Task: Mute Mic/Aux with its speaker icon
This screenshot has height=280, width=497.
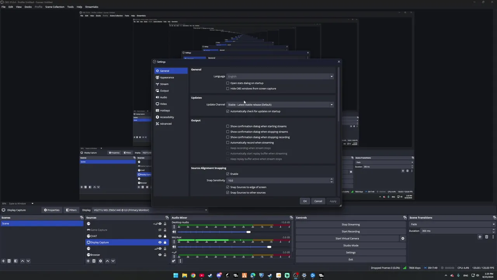Action: tap(174, 247)
